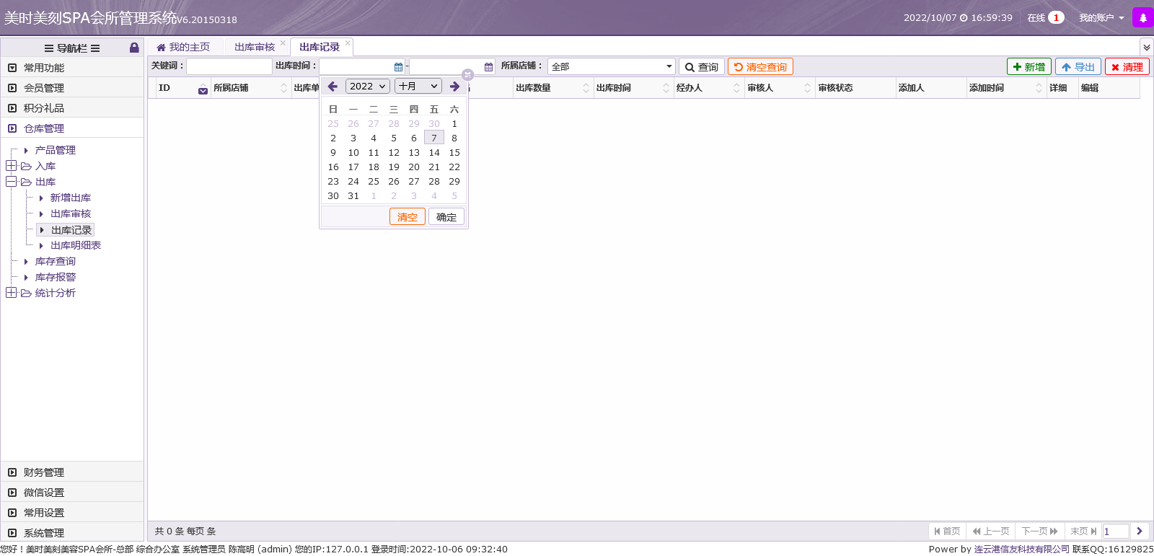The width and height of the screenshot is (1154, 556).
Task: Click the navigation bar lock icon
Action: (134, 48)
